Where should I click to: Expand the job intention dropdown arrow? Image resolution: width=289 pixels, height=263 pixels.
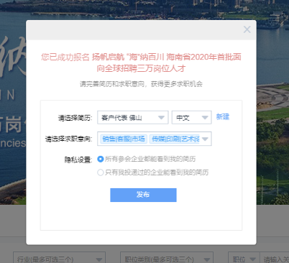205,139
